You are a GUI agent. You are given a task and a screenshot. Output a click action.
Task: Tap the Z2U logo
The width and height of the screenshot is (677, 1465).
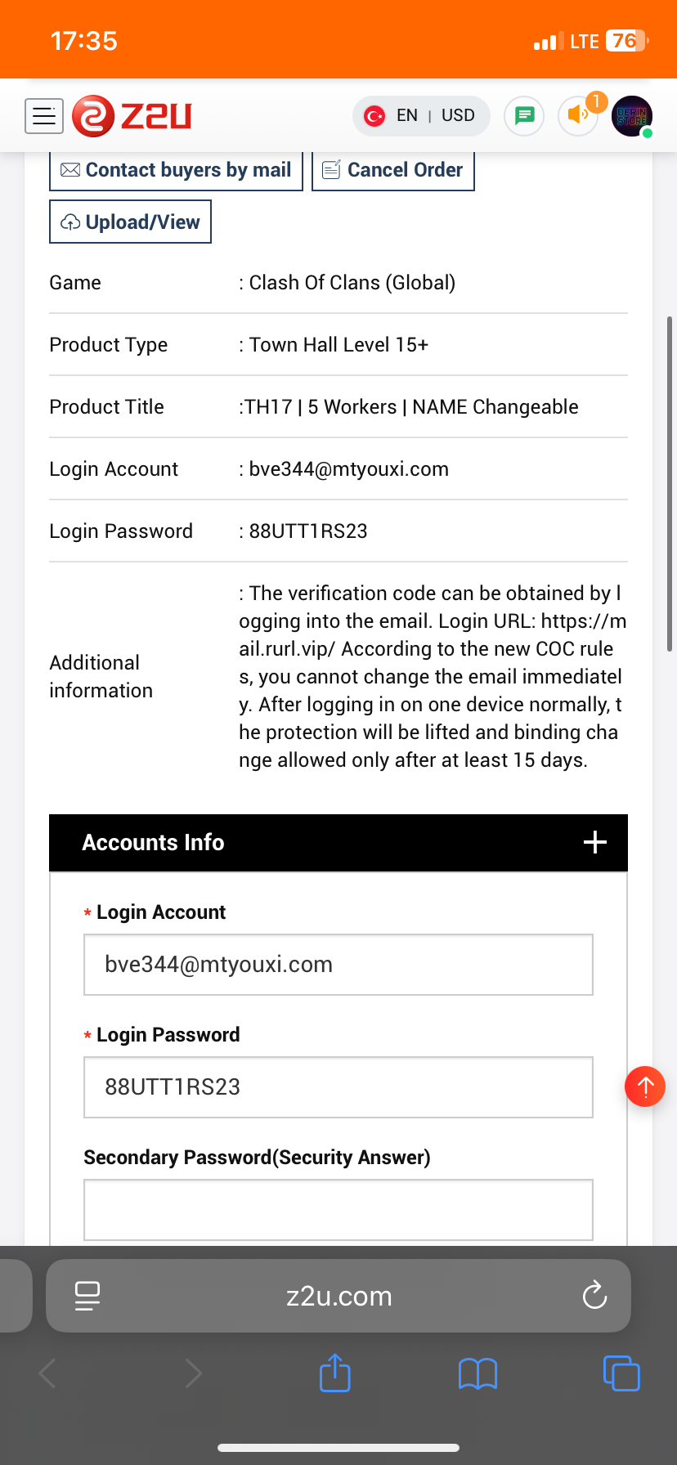132,116
